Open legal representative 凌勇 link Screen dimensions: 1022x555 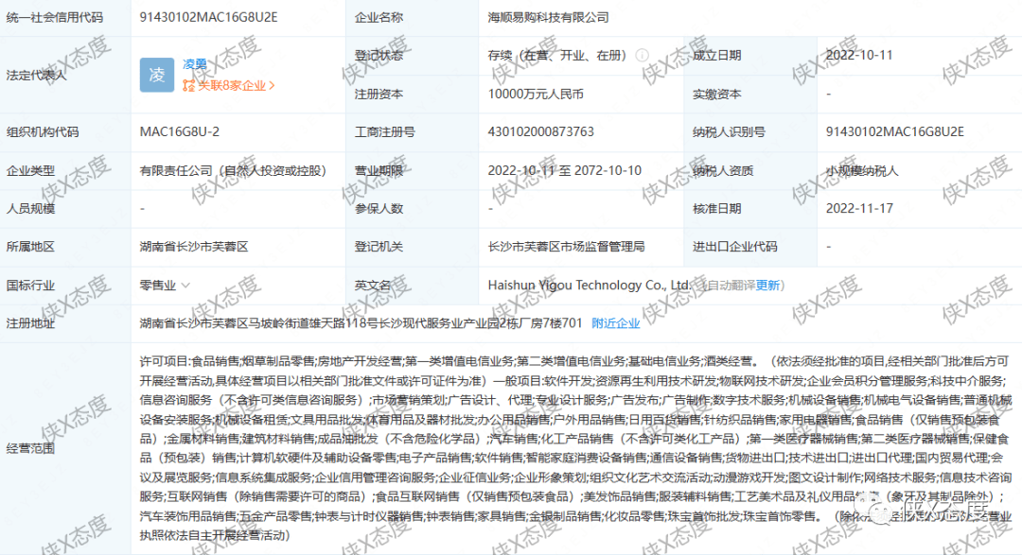(x=195, y=64)
